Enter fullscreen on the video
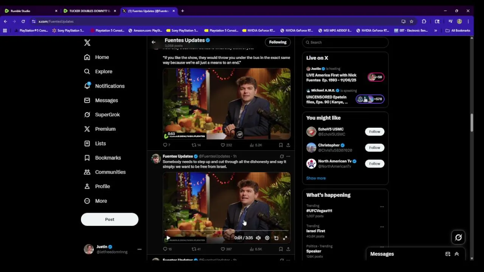Screen dimensions: 484x272 285,238
